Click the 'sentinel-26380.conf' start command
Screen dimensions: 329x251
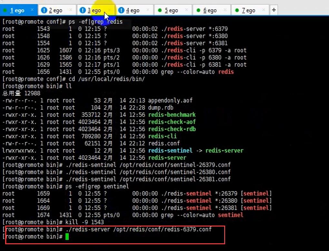pyautogui.click(x=148, y=172)
